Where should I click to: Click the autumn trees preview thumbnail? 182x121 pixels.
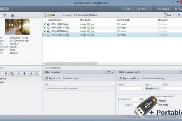(x=17, y=27)
